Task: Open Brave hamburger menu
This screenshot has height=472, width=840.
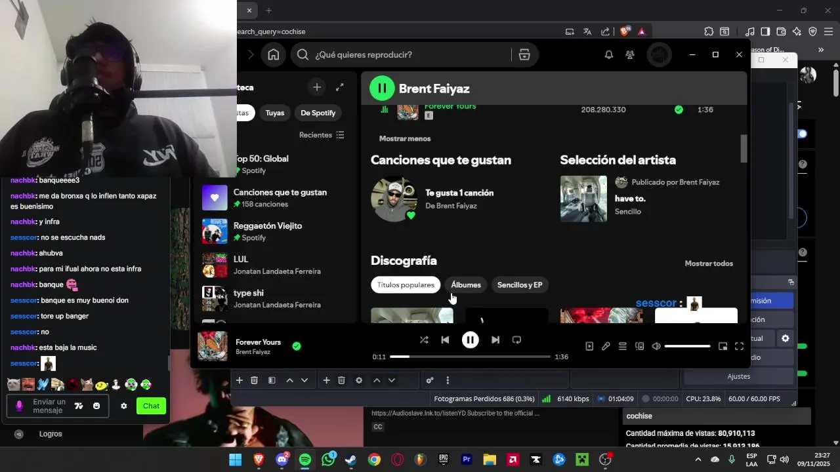Action: (x=829, y=31)
